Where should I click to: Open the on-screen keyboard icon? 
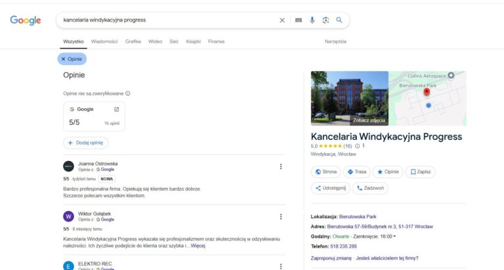pyautogui.click(x=299, y=20)
